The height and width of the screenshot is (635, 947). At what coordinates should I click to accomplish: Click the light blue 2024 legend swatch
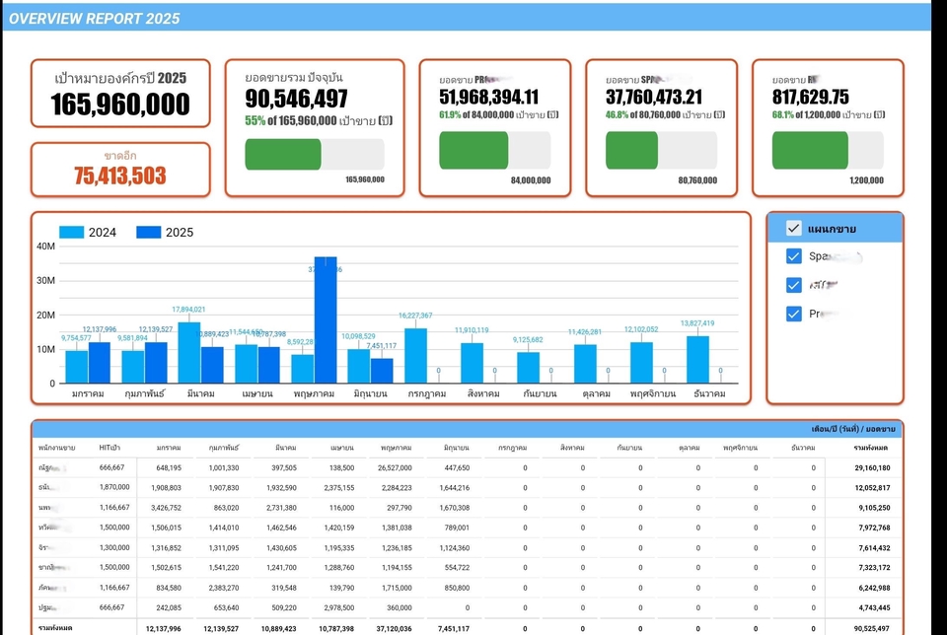[72, 233]
